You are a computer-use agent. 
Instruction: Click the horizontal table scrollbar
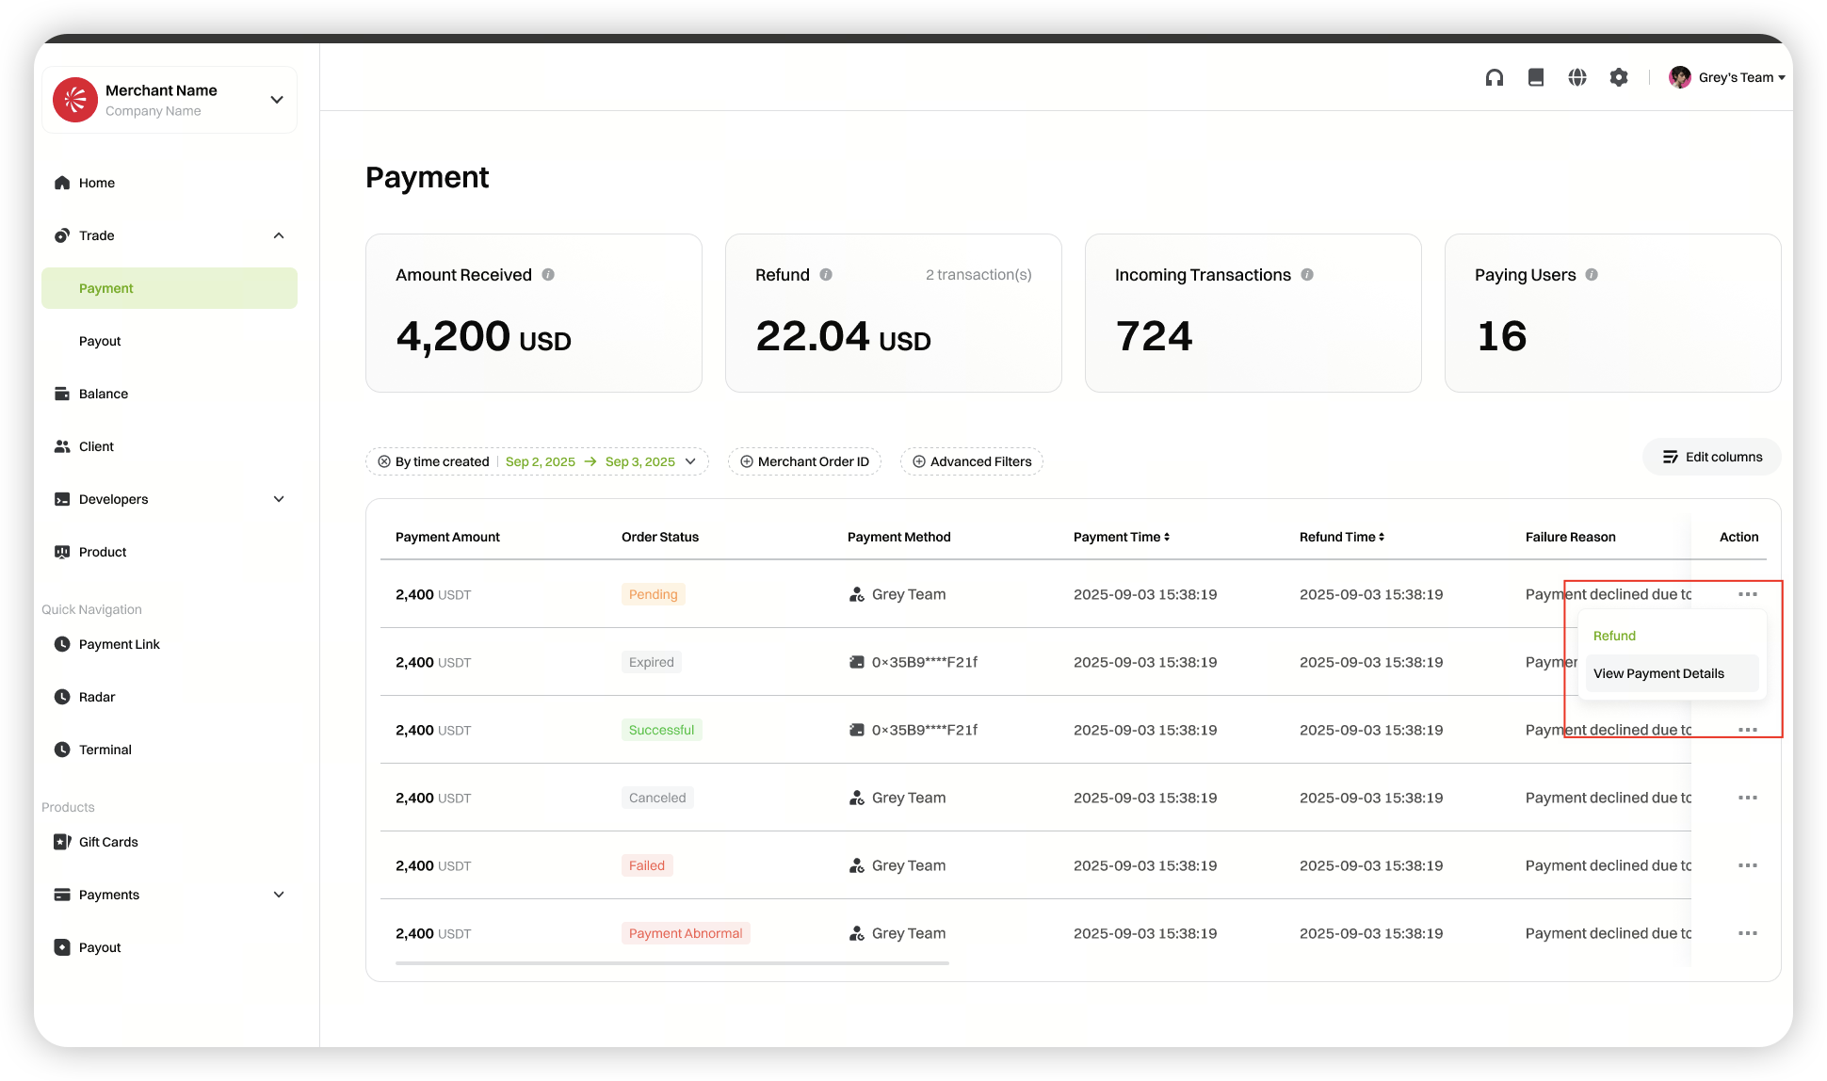point(671,963)
